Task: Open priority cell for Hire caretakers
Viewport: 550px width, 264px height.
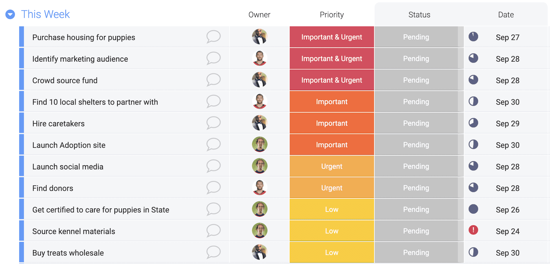Action: point(332,123)
